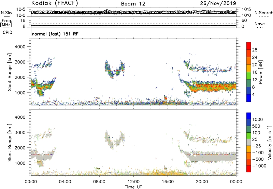
Task: Click the N.Search legend label
Action: [263, 13]
